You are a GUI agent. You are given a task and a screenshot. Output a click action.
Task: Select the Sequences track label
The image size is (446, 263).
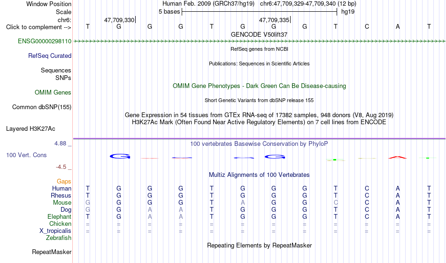click(x=56, y=70)
